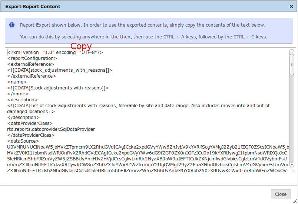Click the info message about CTRL + A keys
This screenshot has height=204, width=298.
tap(143, 37)
